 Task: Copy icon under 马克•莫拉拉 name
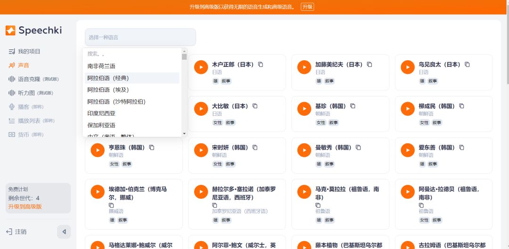[318, 205]
